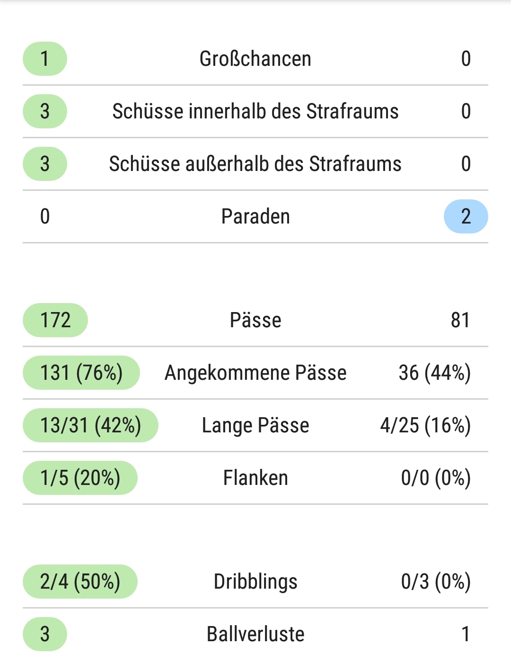The height and width of the screenshot is (654, 511).
Task: Select the 131 (76%) Angekommene Pässe badge
Action: [81, 373]
